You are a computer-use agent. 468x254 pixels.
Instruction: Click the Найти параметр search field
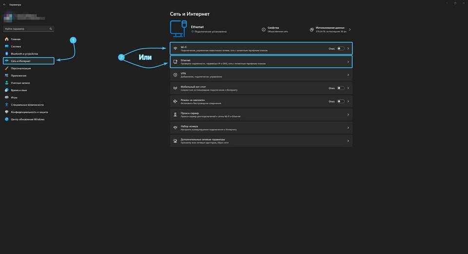(x=28, y=29)
